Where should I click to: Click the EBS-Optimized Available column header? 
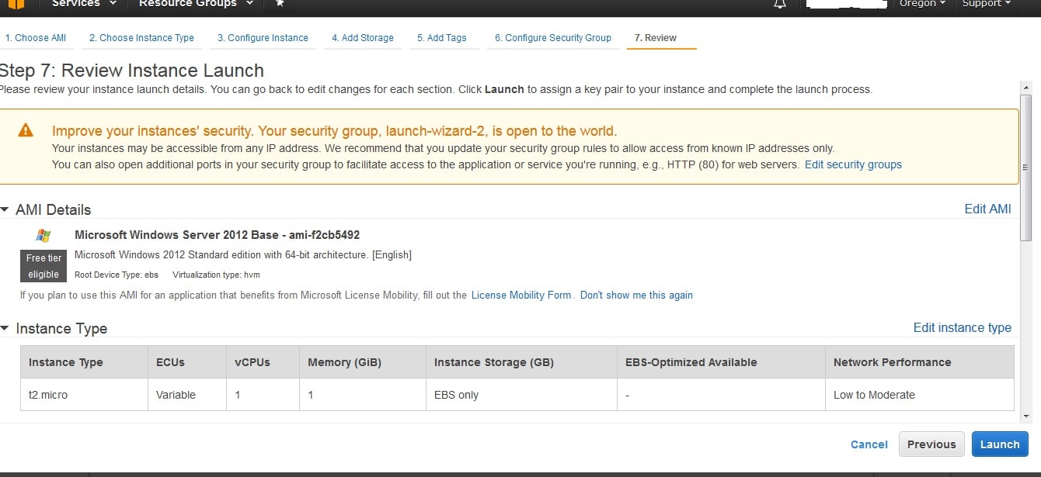coord(721,362)
